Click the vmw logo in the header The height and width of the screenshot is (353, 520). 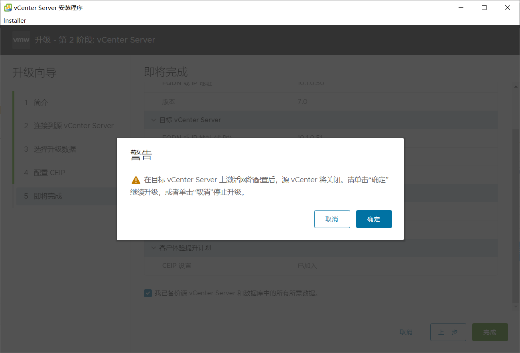coord(21,39)
